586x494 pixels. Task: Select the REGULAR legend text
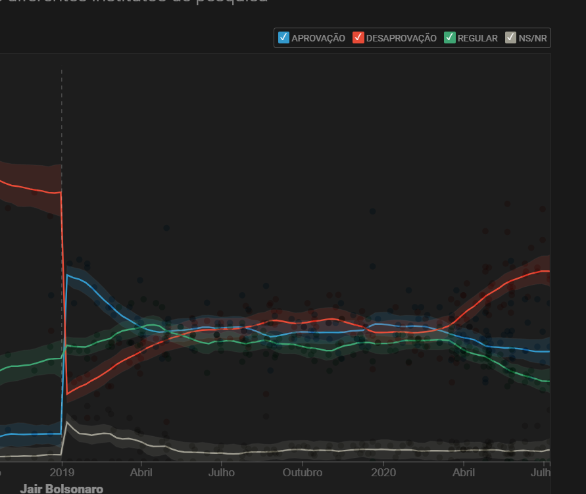pyautogui.click(x=477, y=38)
